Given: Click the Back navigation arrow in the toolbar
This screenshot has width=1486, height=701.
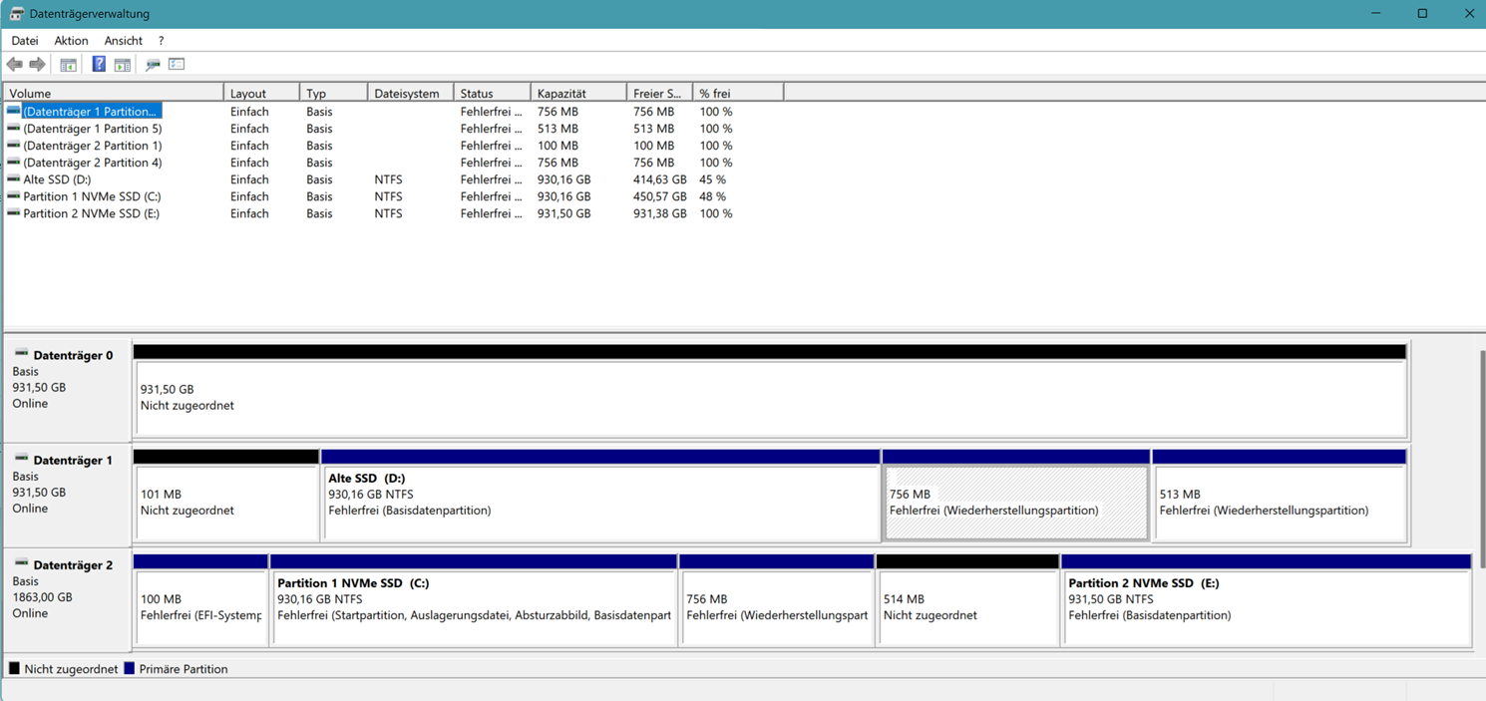Looking at the screenshot, I should coord(14,64).
